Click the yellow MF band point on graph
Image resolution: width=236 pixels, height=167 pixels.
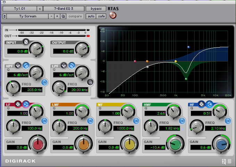(x=176, y=61)
